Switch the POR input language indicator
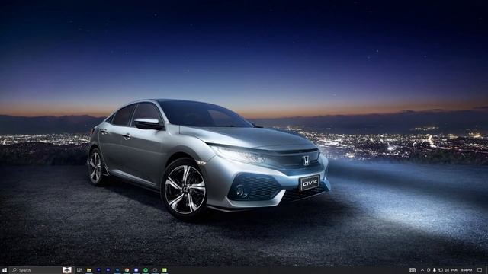The width and height of the screenshot is (488, 274). (454, 270)
